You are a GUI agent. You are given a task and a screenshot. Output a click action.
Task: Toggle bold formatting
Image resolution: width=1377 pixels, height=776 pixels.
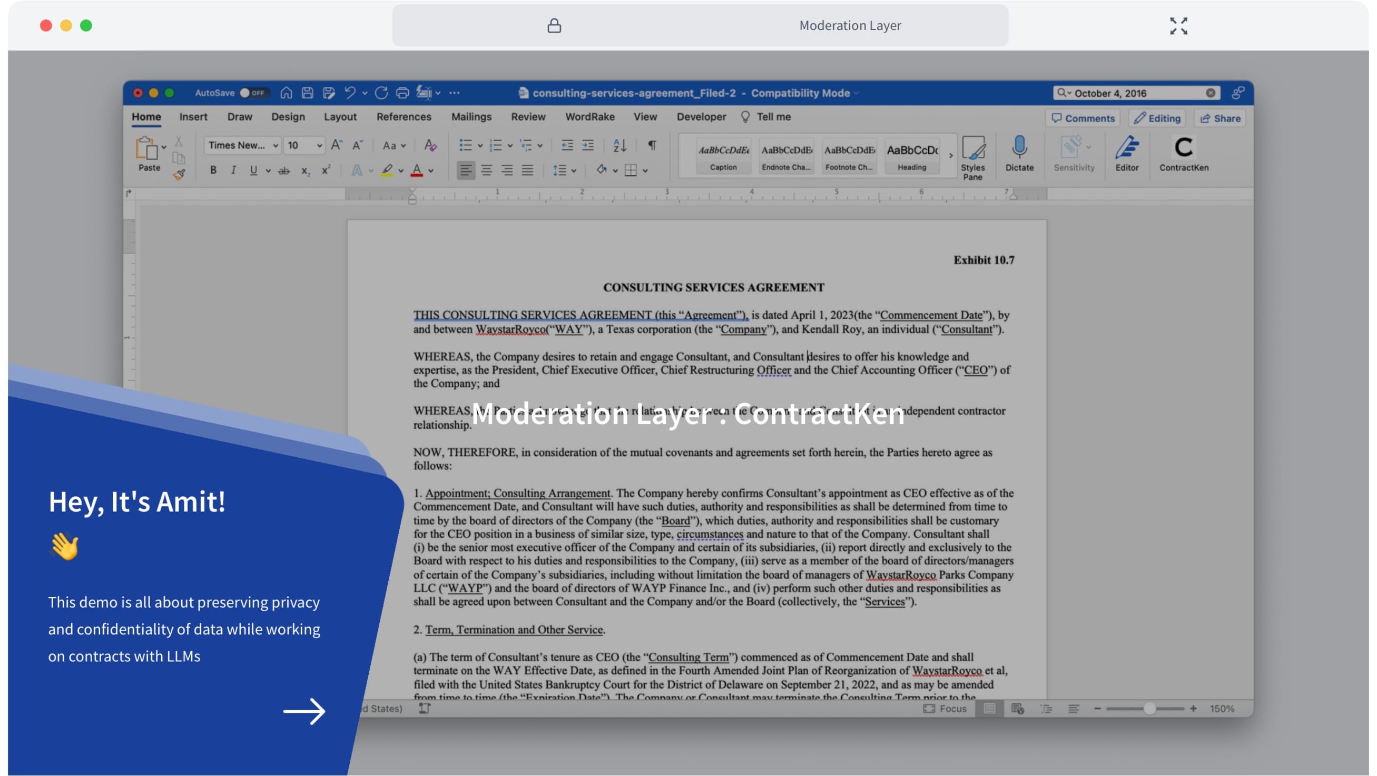(x=213, y=170)
